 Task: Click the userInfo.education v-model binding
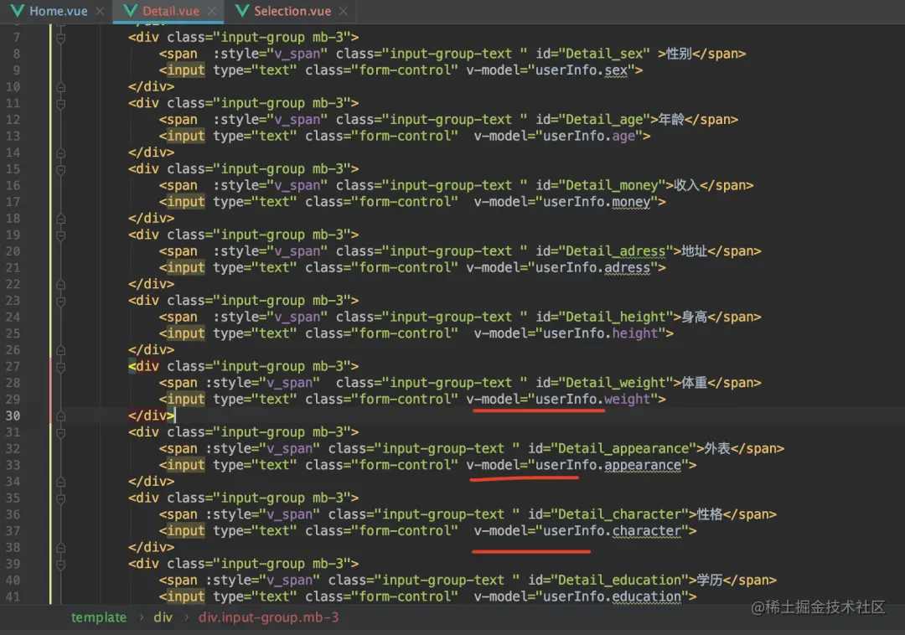point(612,596)
